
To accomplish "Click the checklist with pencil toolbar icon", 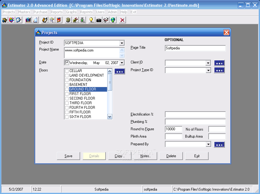I will coord(19,20).
